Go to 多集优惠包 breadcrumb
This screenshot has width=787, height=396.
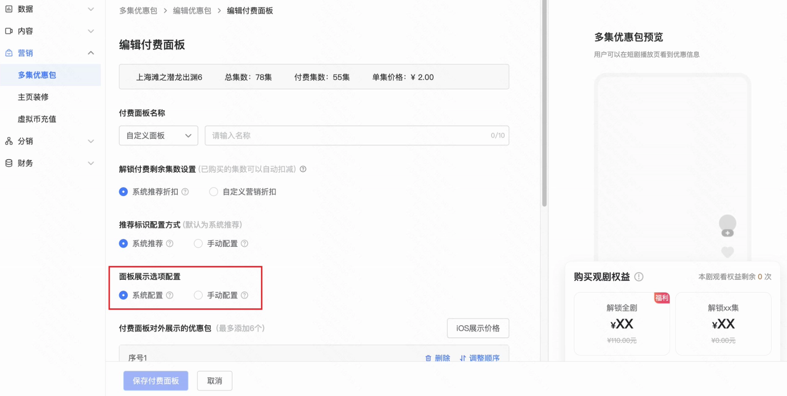coord(138,11)
